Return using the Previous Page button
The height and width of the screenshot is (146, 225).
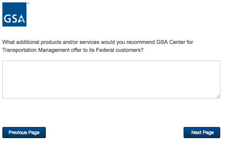click(x=24, y=133)
